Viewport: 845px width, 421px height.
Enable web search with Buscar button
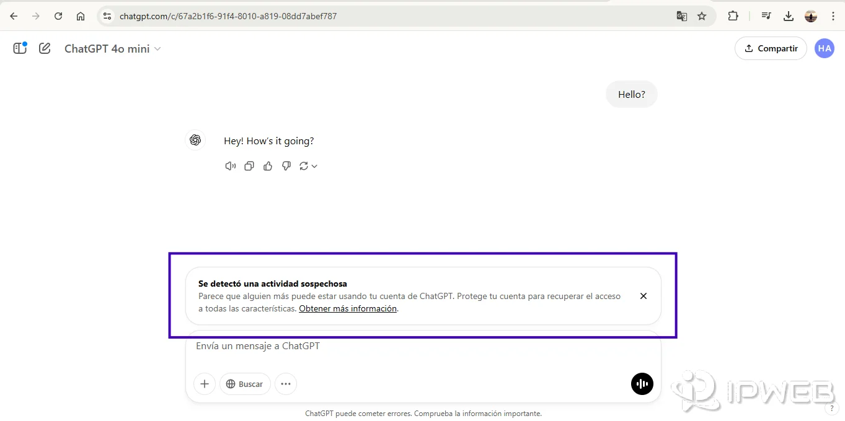point(245,384)
